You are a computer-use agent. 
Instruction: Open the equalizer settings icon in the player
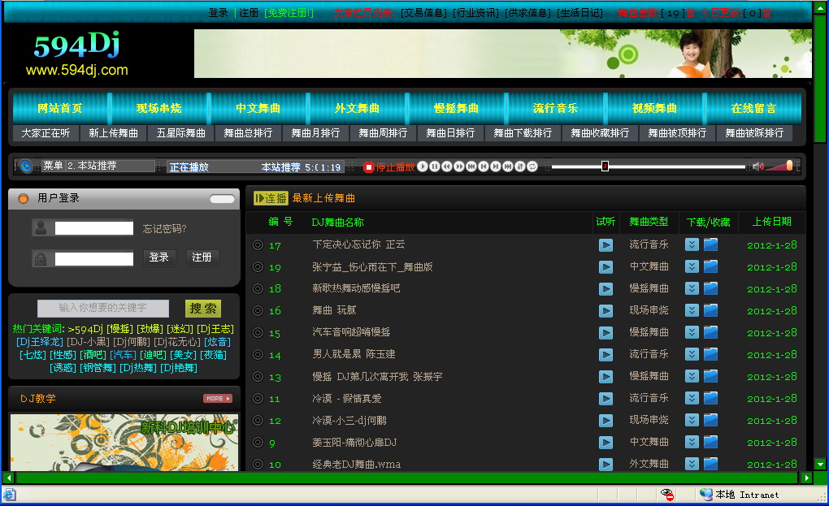519,167
